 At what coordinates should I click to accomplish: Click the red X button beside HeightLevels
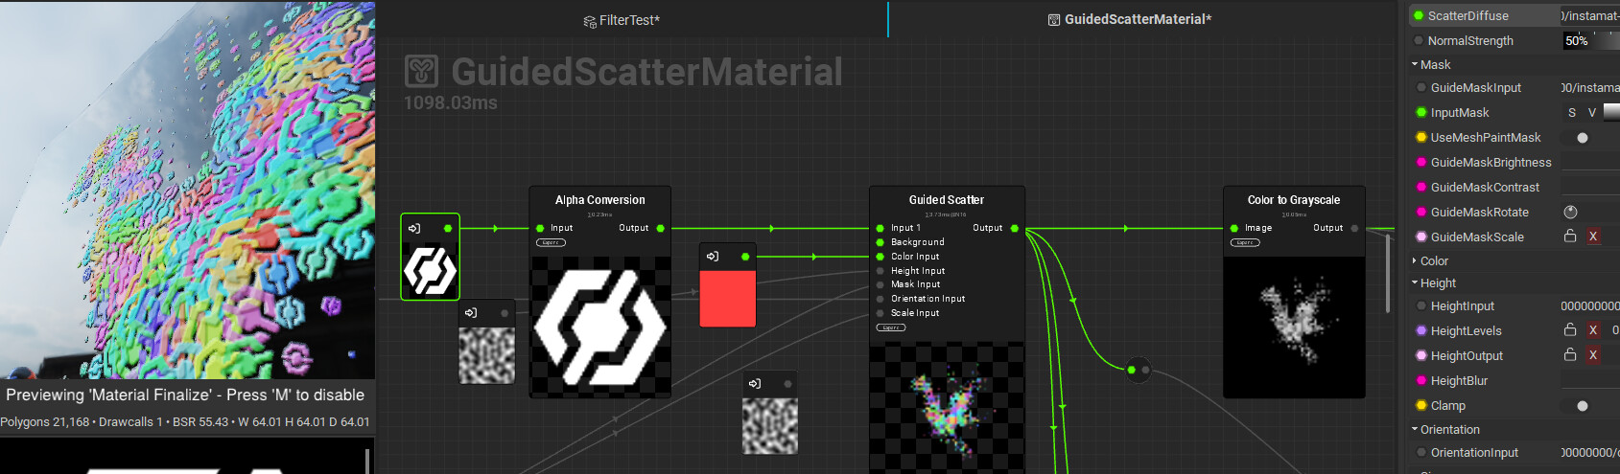click(x=1593, y=330)
